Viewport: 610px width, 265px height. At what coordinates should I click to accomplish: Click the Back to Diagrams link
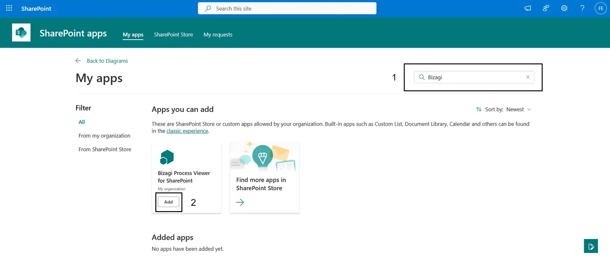click(x=107, y=61)
